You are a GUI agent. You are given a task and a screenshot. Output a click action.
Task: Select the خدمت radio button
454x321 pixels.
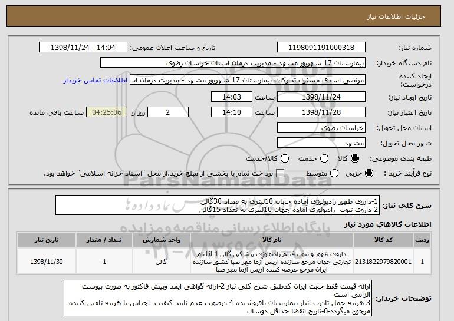pyautogui.click(x=324, y=158)
